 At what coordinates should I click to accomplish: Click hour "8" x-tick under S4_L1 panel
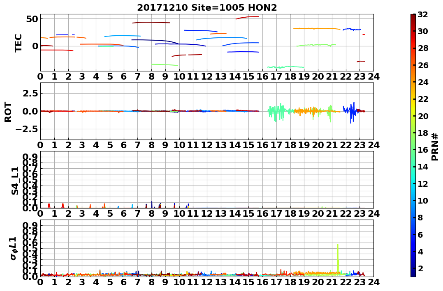[151, 214]
